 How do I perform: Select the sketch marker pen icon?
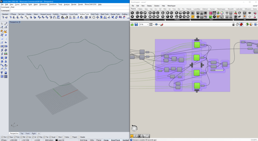pyautogui.click(x=162, y=24)
